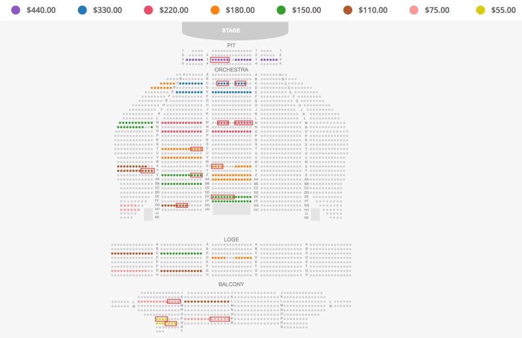Select the blue $330.00 price swatch
This screenshot has height=338, width=522.
[82, 10]
